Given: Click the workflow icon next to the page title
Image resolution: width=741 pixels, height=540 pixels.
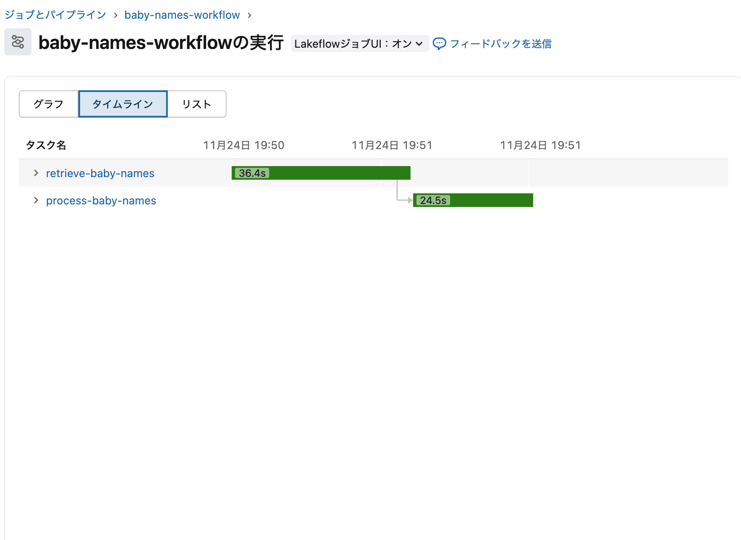Looking at the screenshot, I should tap(18, 43).
